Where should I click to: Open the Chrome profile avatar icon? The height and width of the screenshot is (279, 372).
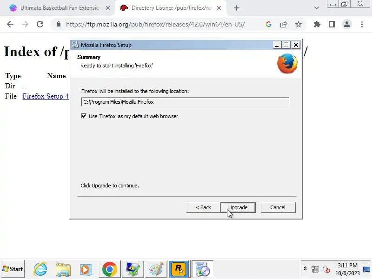347,24
